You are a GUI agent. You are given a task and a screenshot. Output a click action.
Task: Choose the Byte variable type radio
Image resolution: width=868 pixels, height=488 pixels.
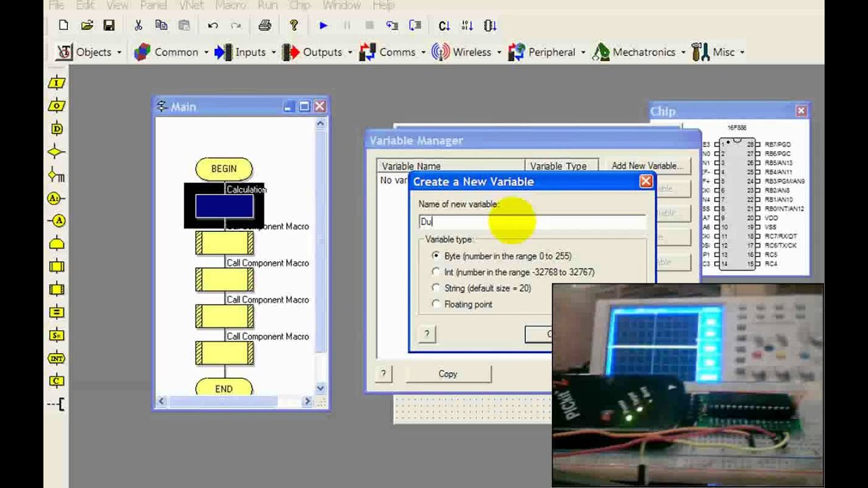[435, 256]
